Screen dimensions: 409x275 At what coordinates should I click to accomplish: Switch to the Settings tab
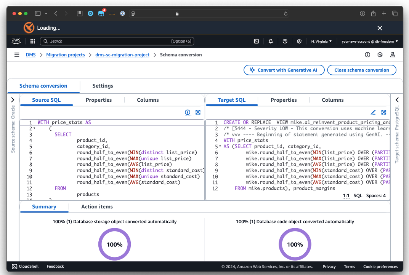tap(103, 86)
